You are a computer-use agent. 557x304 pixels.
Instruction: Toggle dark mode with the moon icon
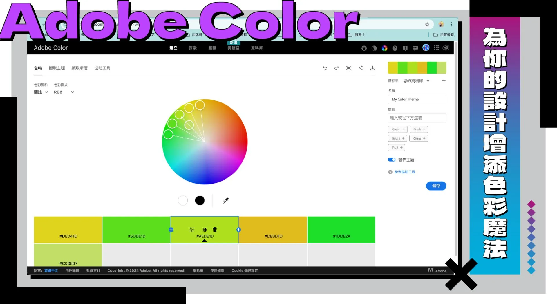pyautogui.click(x=374, y=48)
